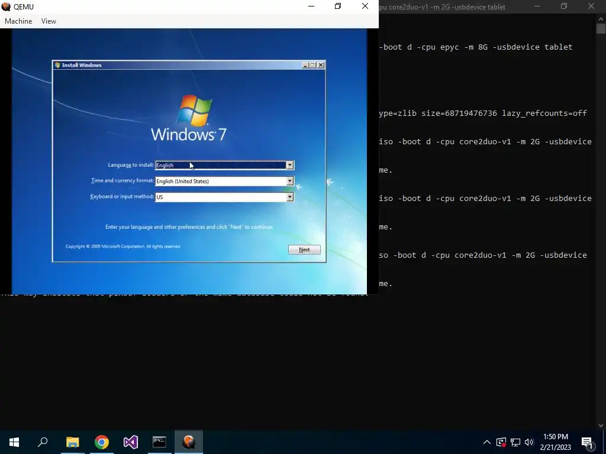The height and width of the screenshot is (454, 606).
Task: Switch to Command Prompt on the taskbar
Action: click(159, 442)
